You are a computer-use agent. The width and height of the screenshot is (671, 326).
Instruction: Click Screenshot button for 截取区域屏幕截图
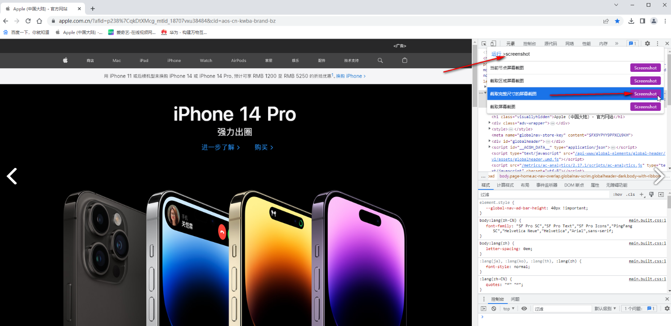[645, 81]
